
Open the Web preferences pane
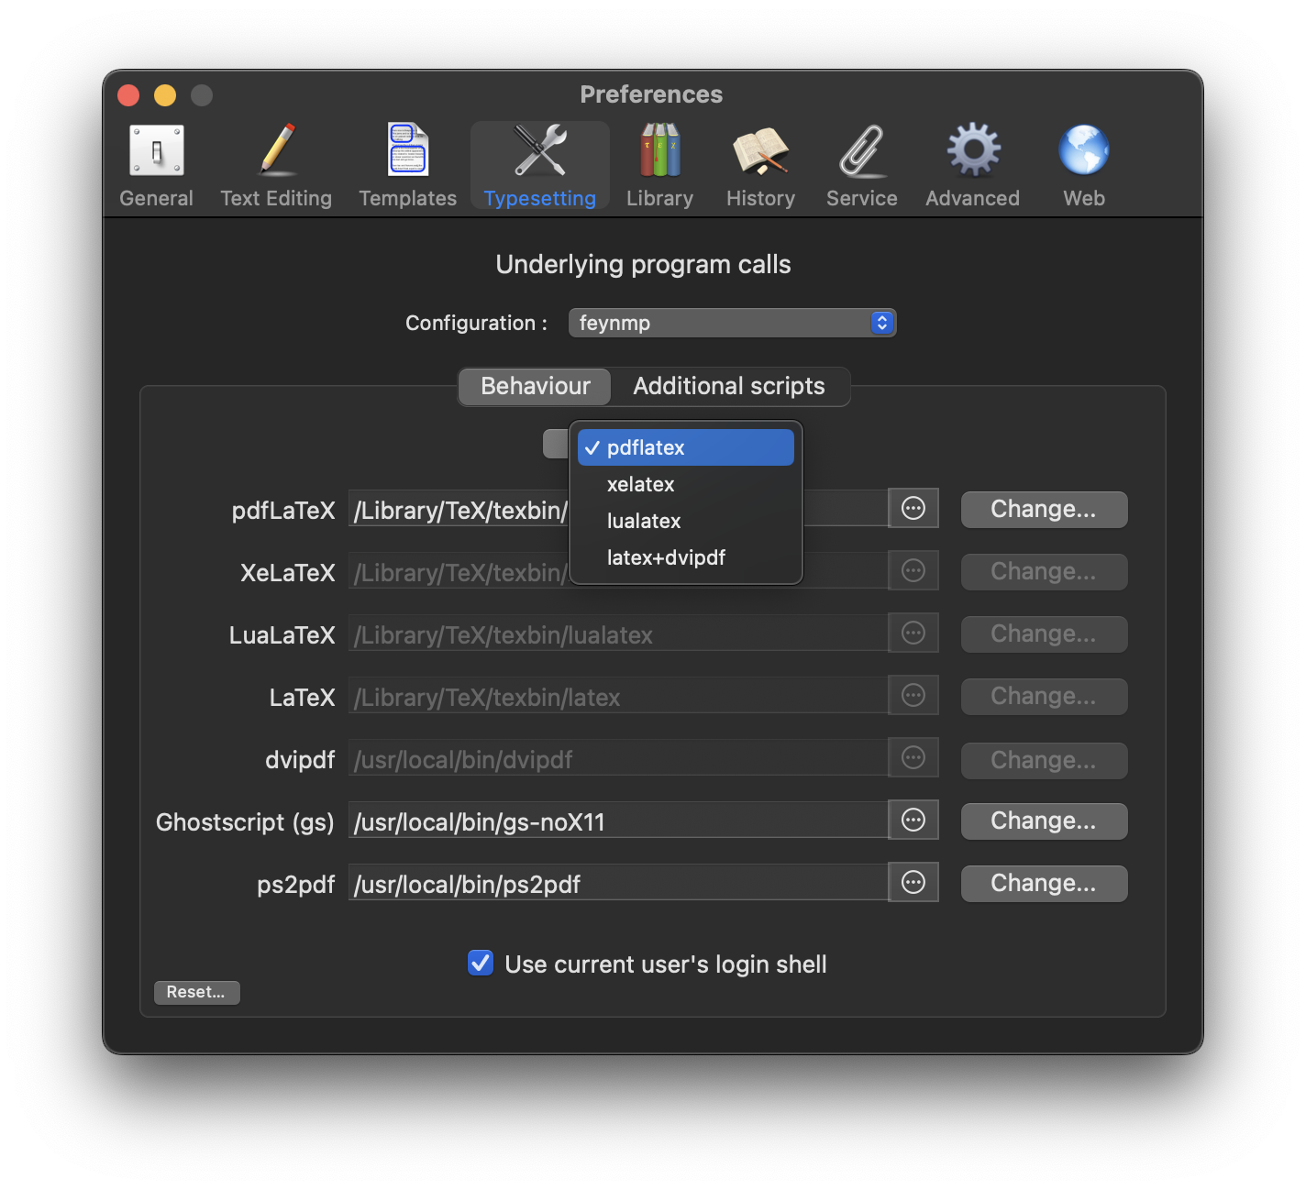1083,163
